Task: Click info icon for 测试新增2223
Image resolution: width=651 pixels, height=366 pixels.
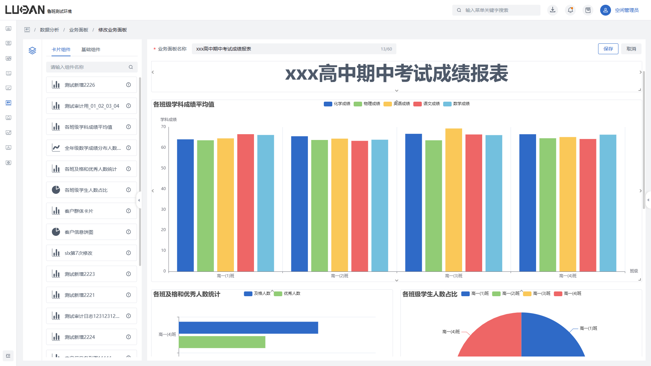Action: point(129,274)
